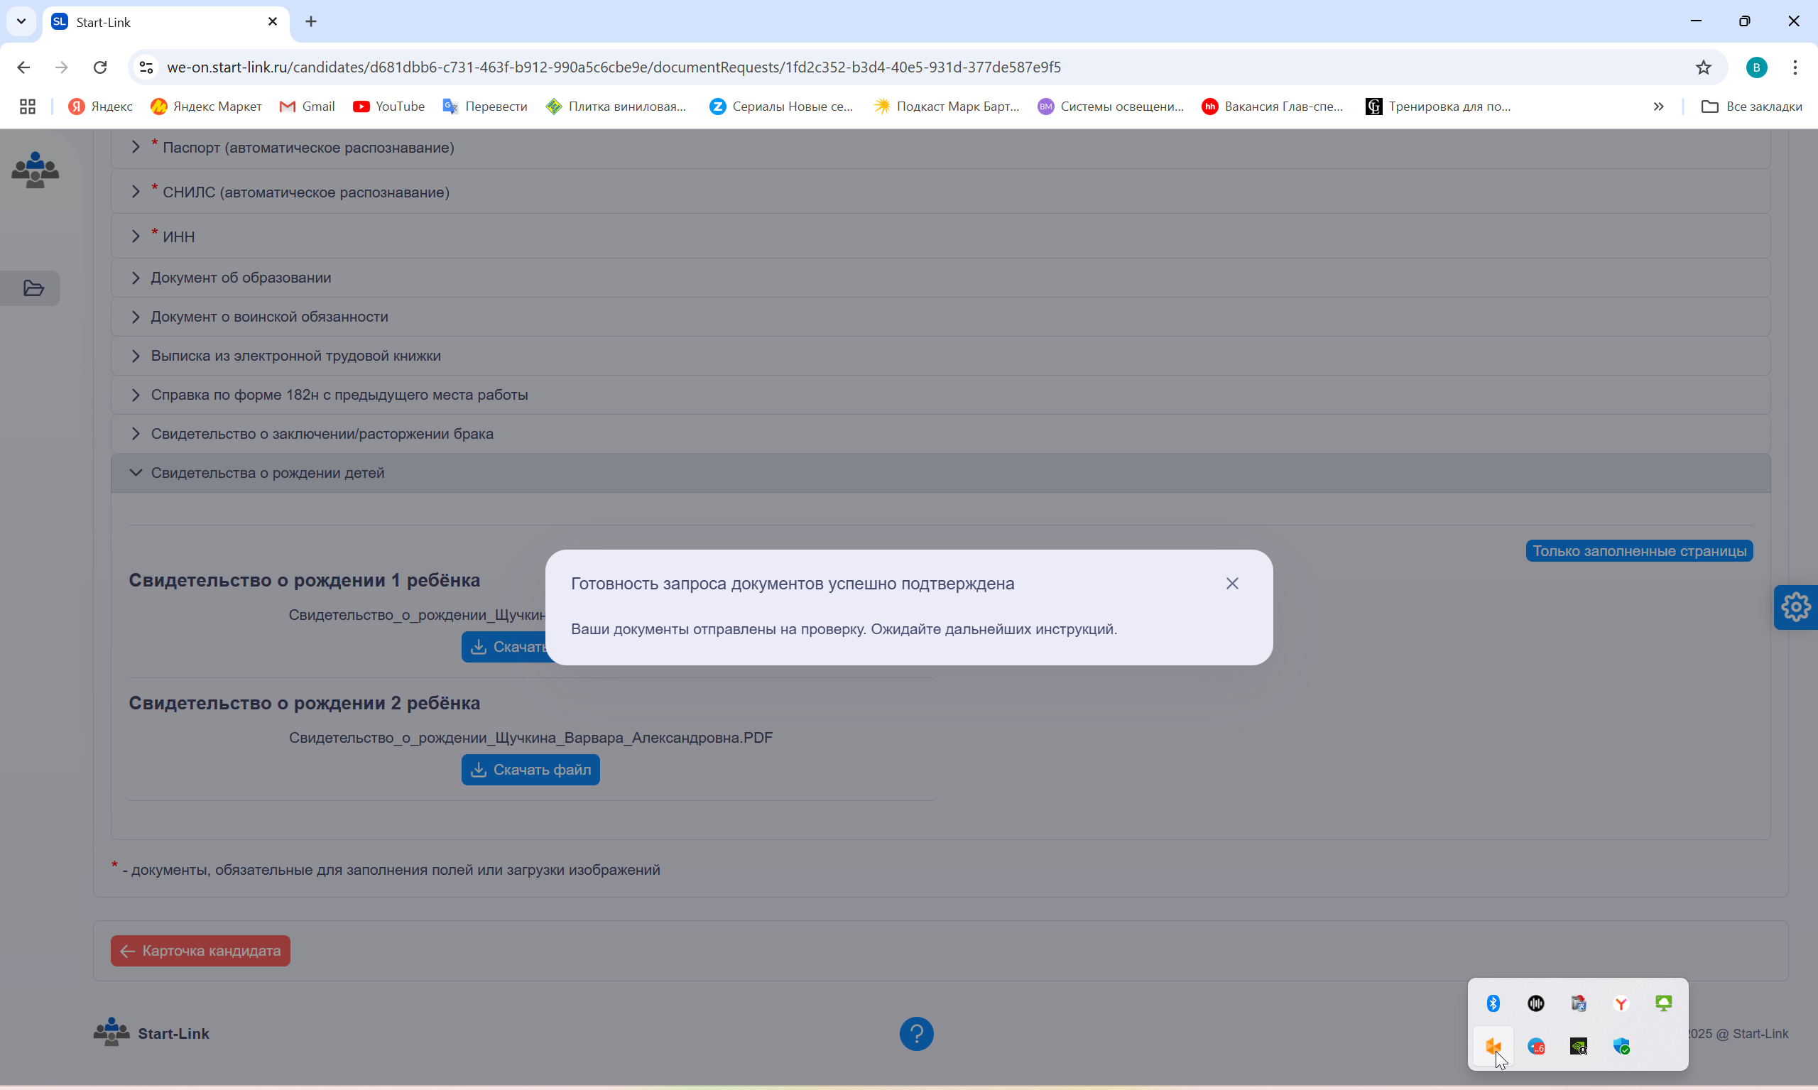
Task: Open the black sound-wave tray icon
Action: point(1535,1003)
